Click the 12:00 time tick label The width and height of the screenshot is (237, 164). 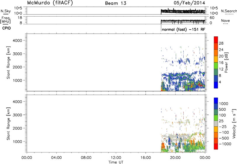coord(116,158)
